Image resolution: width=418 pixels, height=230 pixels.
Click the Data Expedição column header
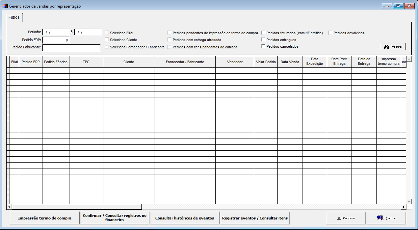click(x=315, y=62)
